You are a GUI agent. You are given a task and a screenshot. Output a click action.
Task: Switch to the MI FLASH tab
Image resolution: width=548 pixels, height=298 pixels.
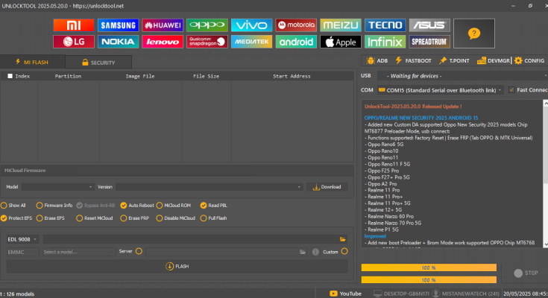(32, 62)
